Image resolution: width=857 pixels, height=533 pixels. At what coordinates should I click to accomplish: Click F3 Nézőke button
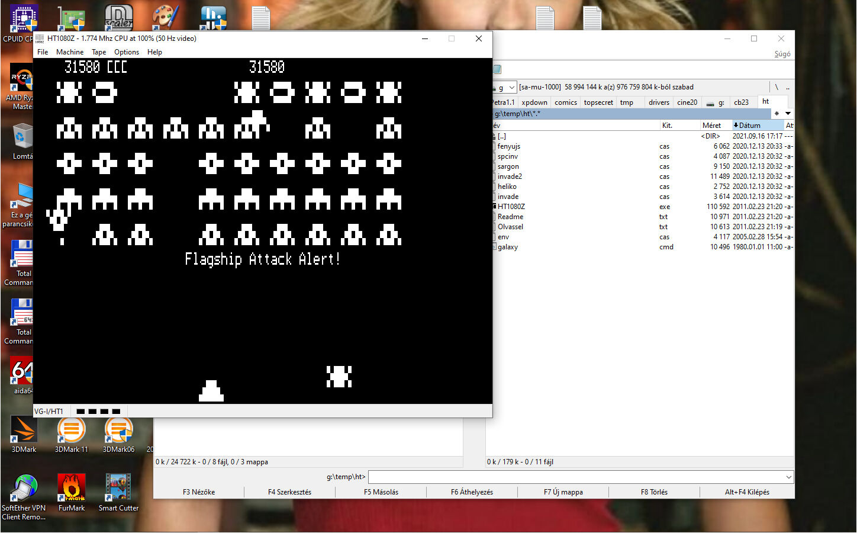click(x=199, y=492)
